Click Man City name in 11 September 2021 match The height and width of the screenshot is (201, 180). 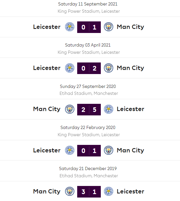pos(130,27)
